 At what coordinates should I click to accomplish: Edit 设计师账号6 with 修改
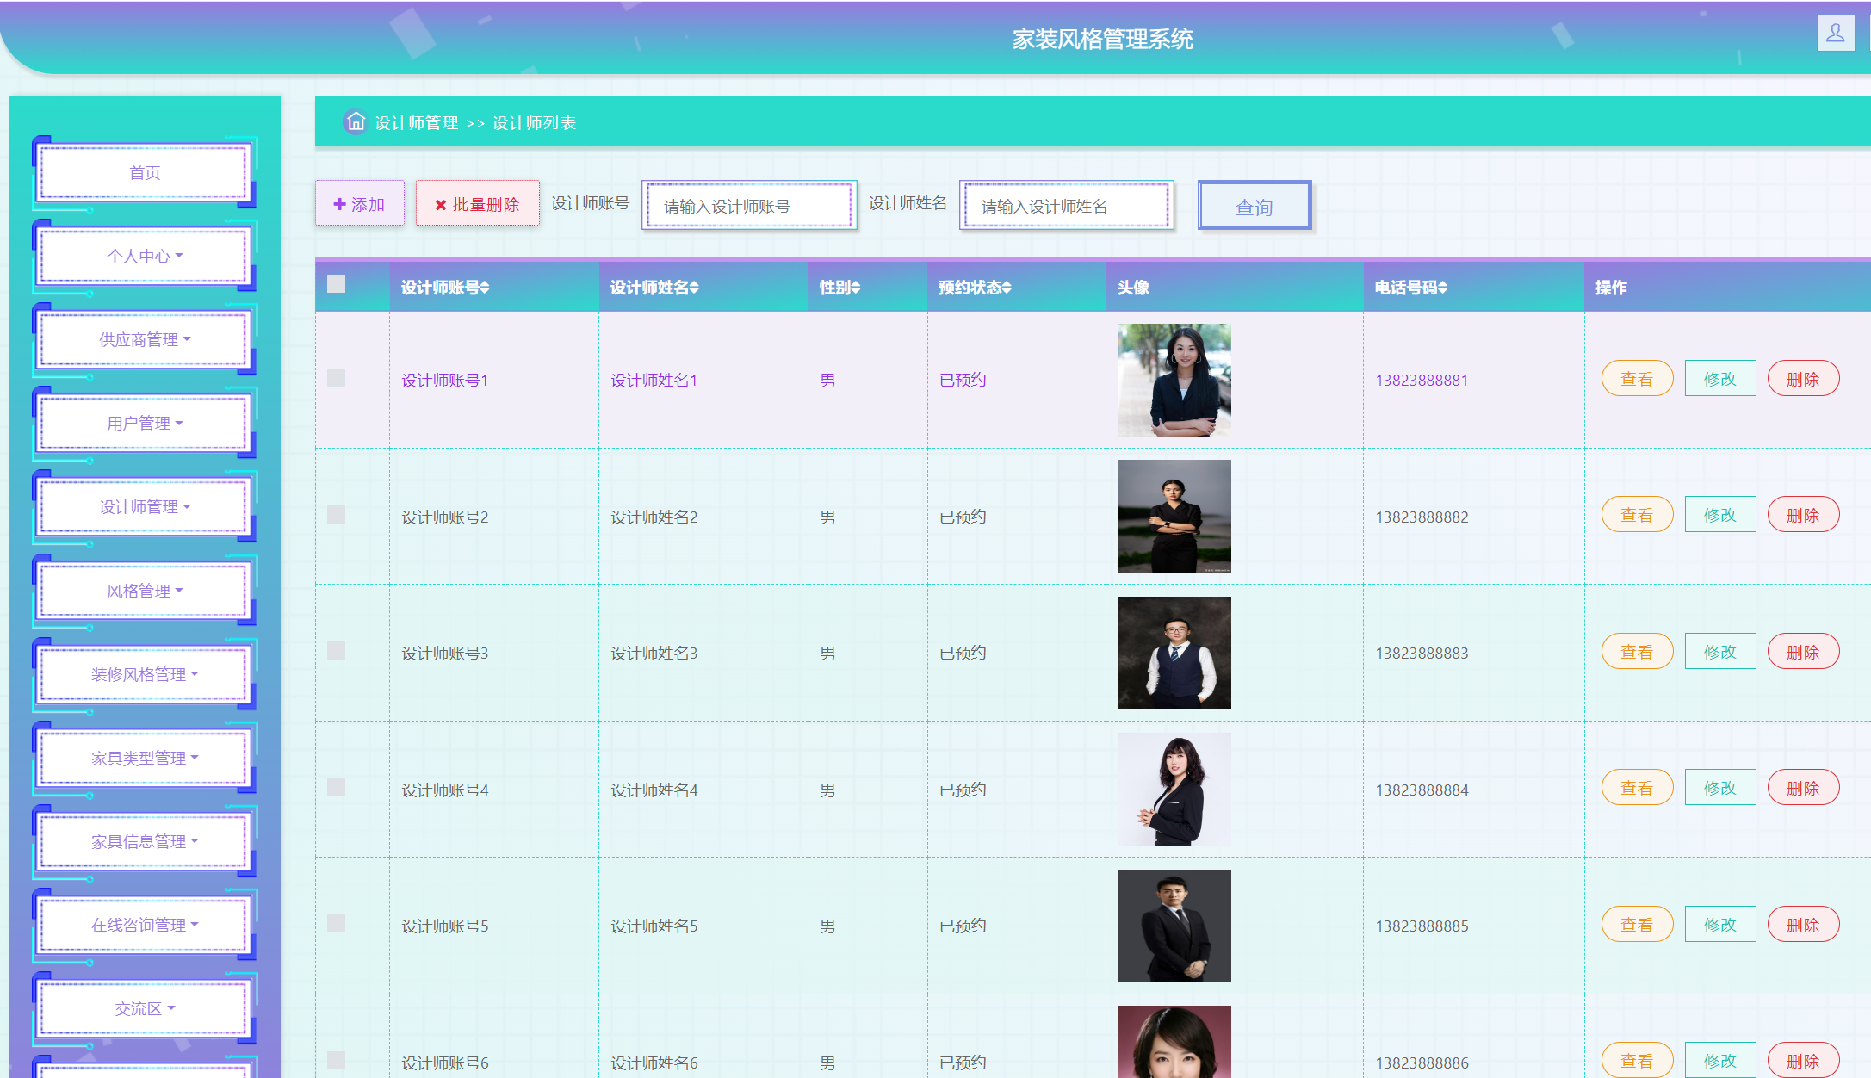(x=1720, y=1061)
